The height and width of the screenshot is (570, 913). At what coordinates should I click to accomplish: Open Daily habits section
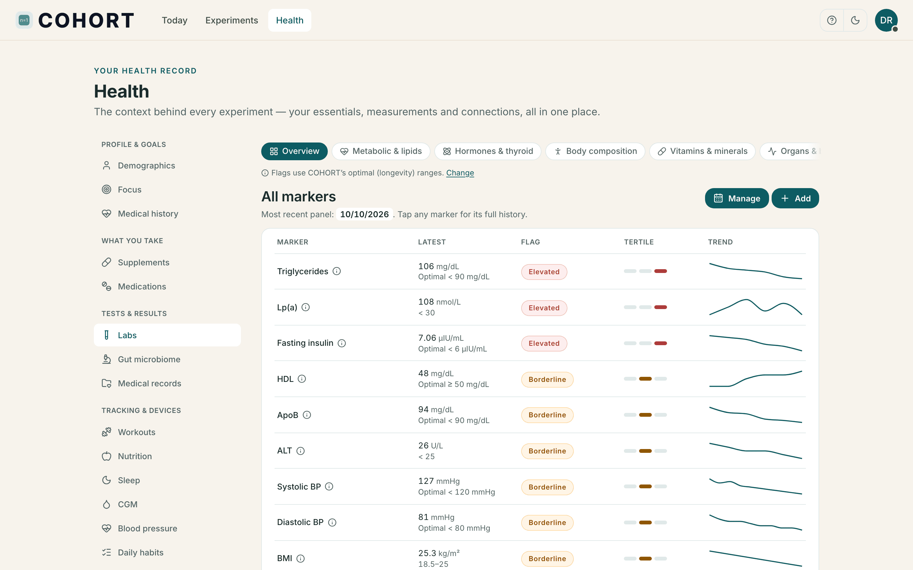167,553
